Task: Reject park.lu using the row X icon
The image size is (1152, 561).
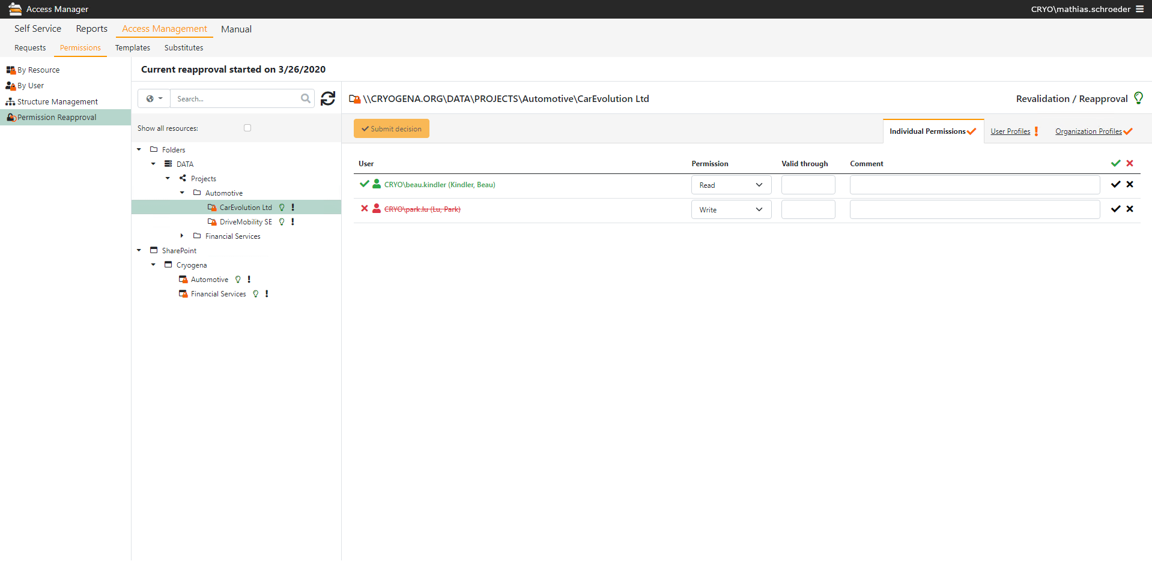Action: click(1130, 209)
